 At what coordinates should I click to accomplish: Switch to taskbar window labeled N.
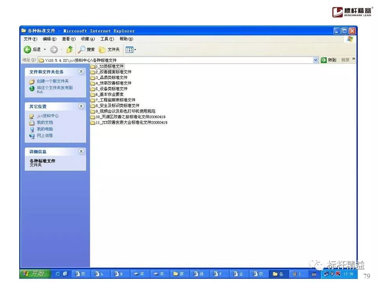point(121,274)
